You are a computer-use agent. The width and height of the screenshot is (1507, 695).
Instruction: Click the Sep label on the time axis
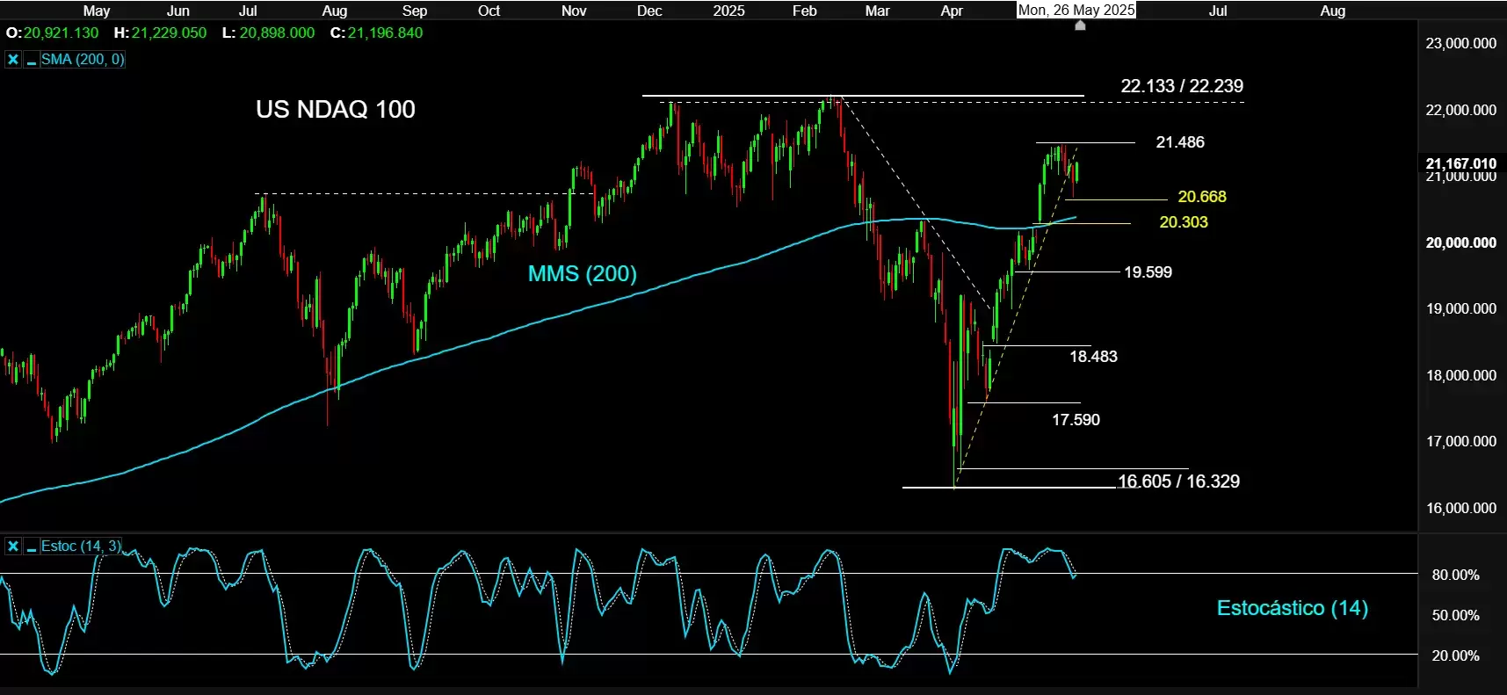pos(415,11)
